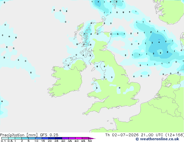Click the 0.5–1 mm legend color swatch
The width and height of the screenshot is (184, 142).
click(12, 138)
